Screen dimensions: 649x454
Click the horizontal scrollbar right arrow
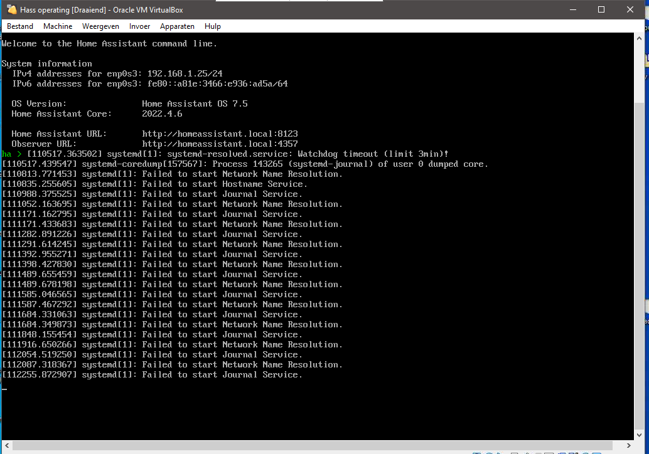[x=629, y=445]
